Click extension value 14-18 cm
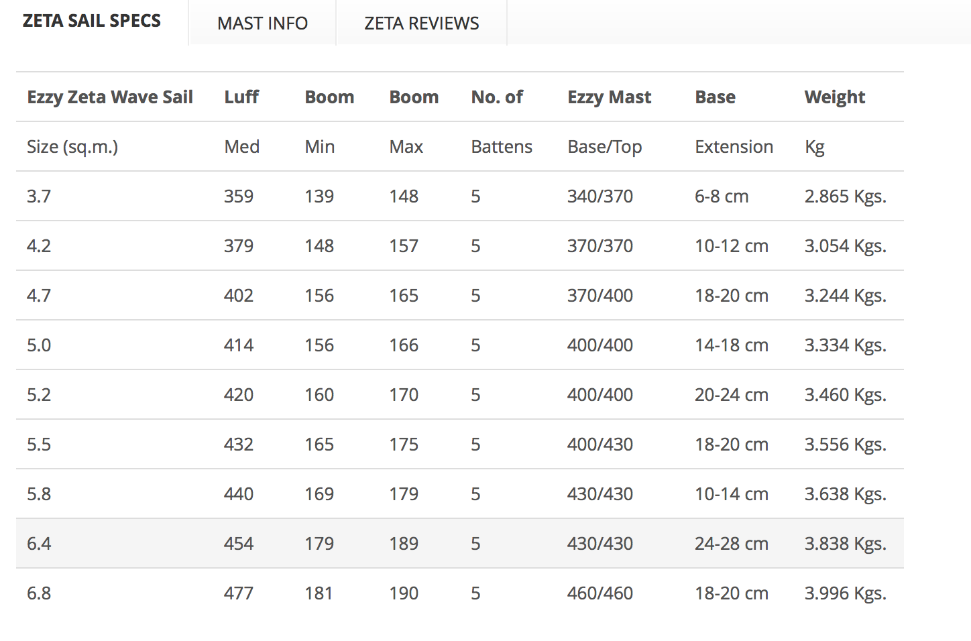This screenshot has height=641, width=971. [x=732, y=345]
